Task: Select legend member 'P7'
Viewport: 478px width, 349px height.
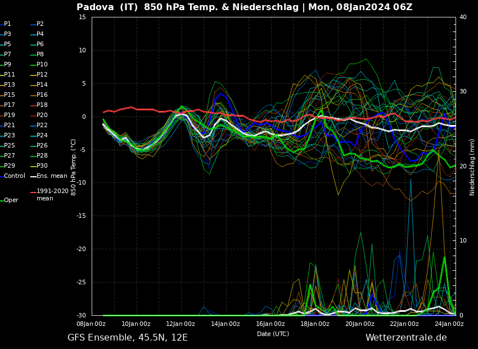Action: (7, 54)
